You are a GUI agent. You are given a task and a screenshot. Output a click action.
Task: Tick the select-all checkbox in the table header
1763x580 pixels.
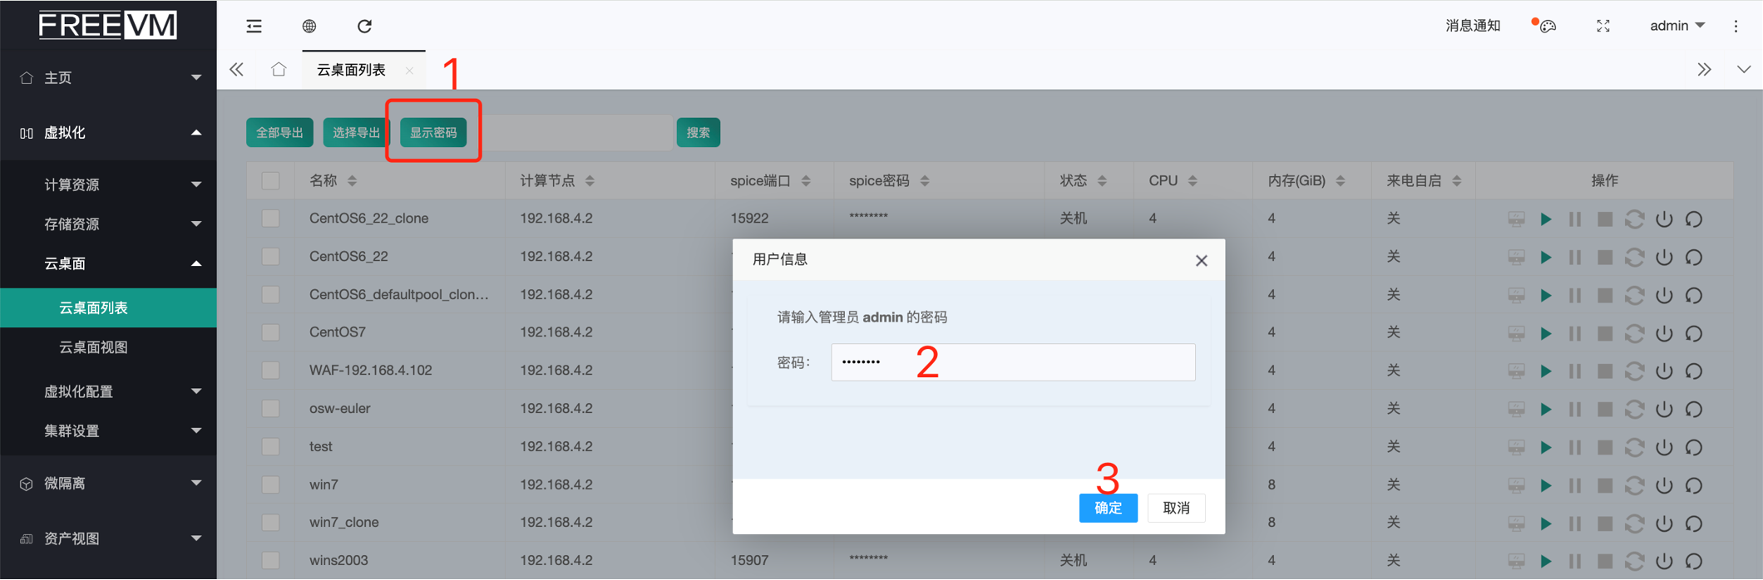coord(270,180)
